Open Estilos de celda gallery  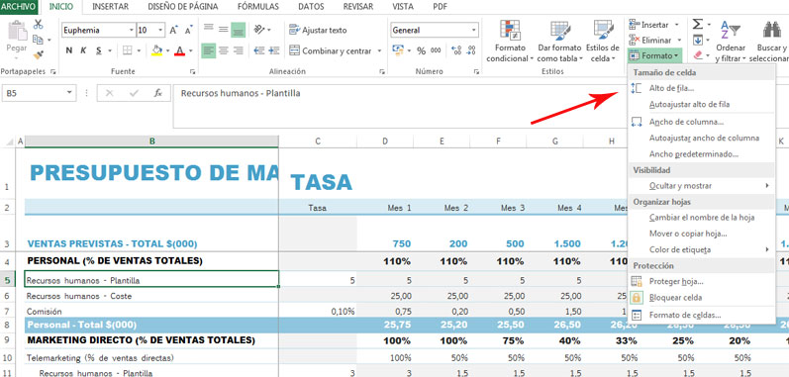602,42
